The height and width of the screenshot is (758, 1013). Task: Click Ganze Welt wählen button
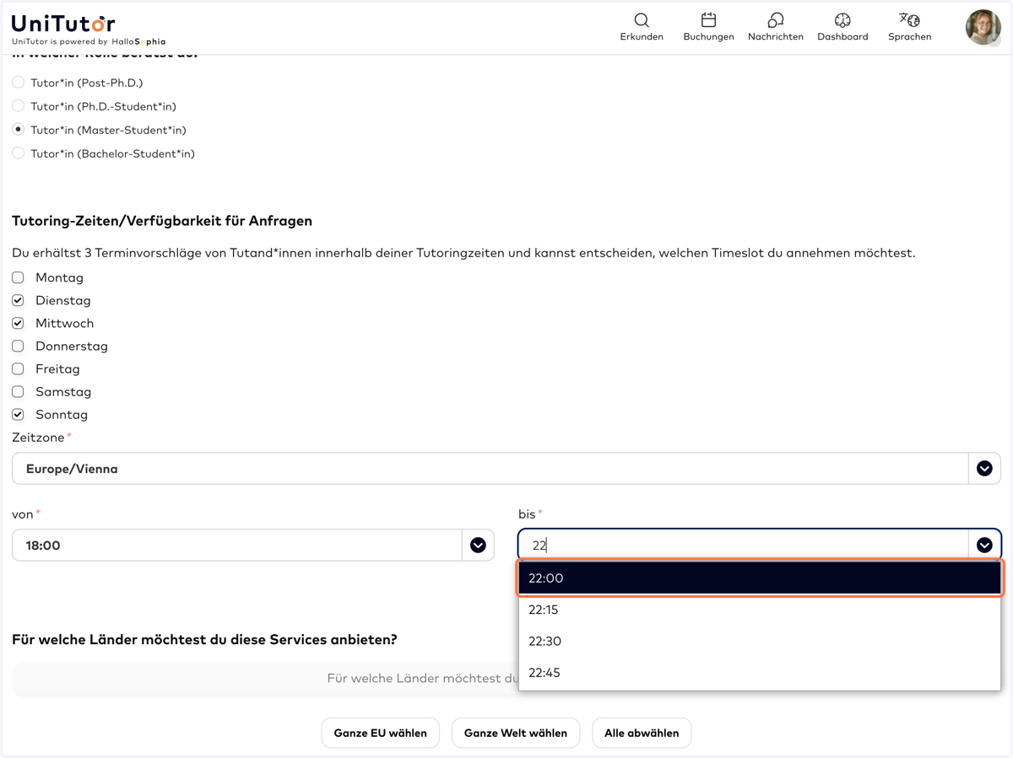pos(516,733)
